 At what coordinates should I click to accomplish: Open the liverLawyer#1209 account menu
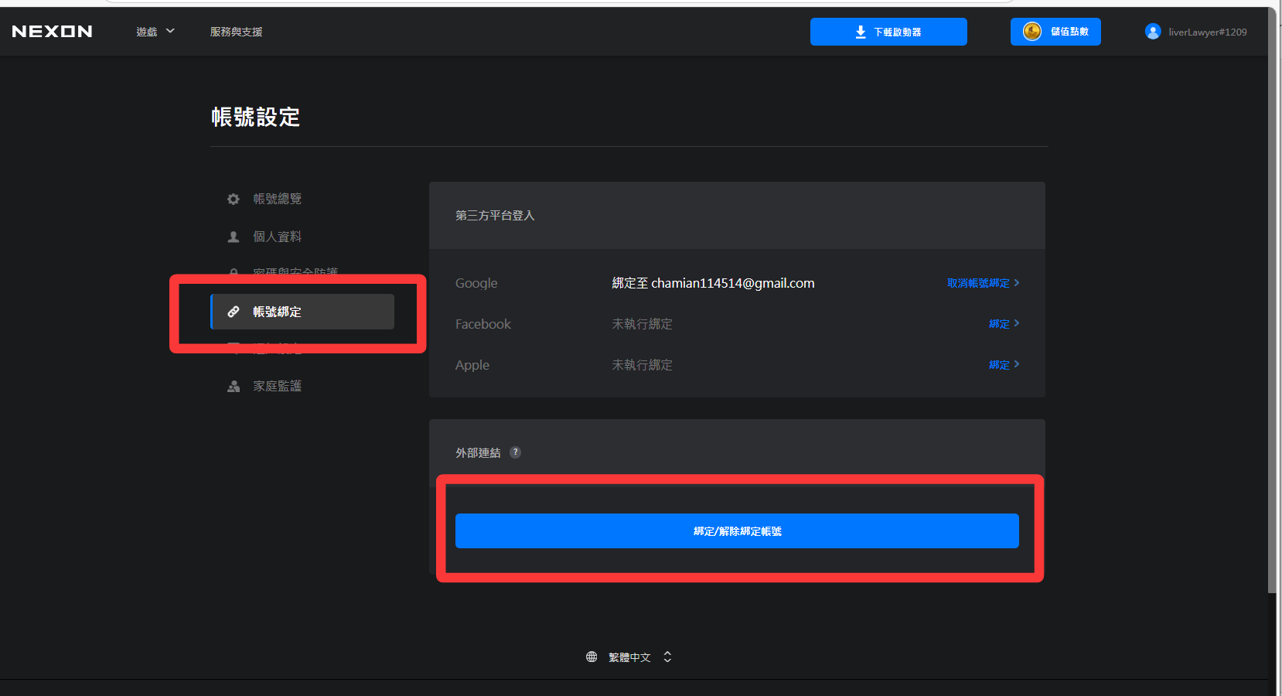click(1206, 32)
